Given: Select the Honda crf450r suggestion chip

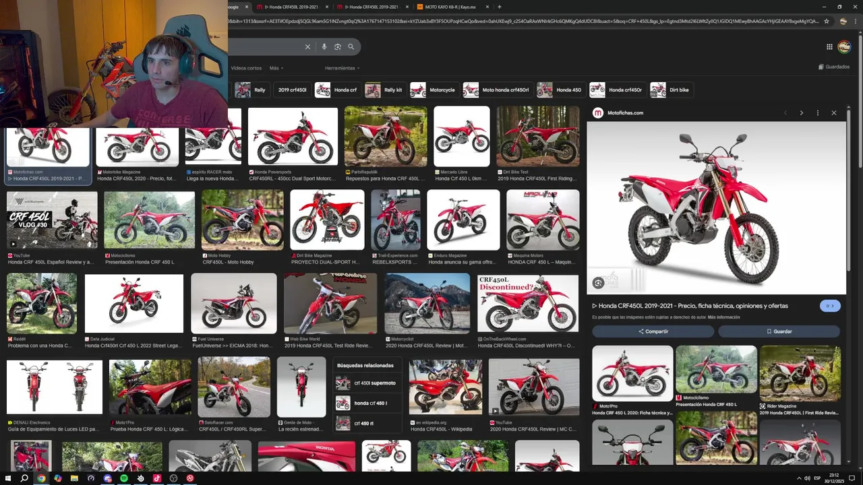Looking at the screenshot, I should click(x=617, y=90).
